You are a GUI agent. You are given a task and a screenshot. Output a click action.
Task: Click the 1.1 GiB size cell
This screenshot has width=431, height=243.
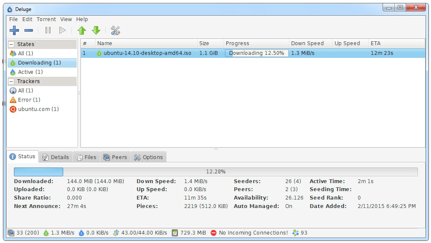209,53
